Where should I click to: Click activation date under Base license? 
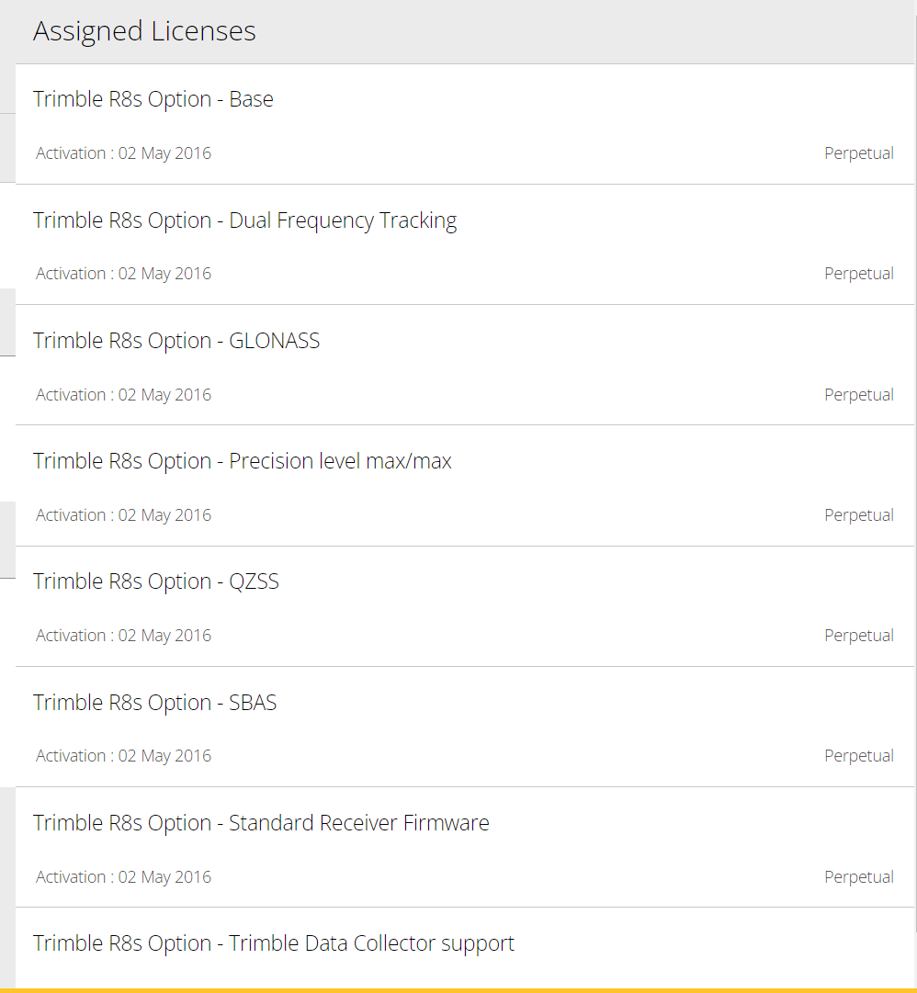[x=123, y=153]
